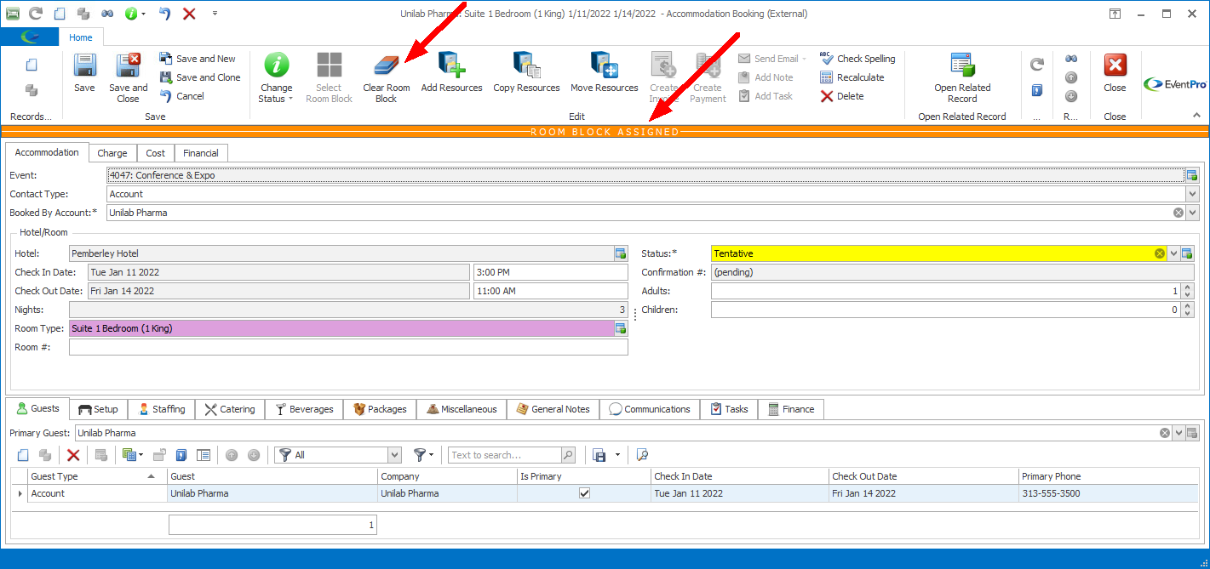Expand the Primary Guest dropdown arrow
The image size is (1210, 569).
pyautogui.click(x=1179, y=433)
